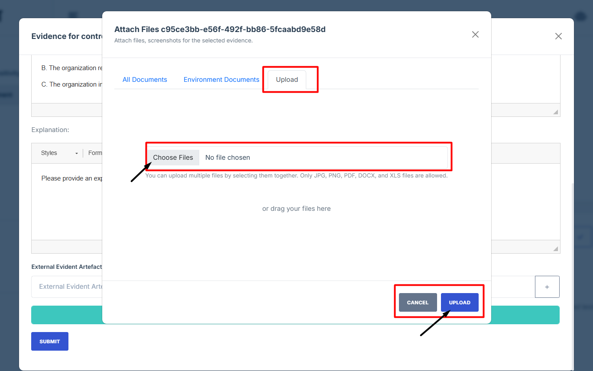
Task: Click the SUBMIT button
Action: click(x=50, y=342)
